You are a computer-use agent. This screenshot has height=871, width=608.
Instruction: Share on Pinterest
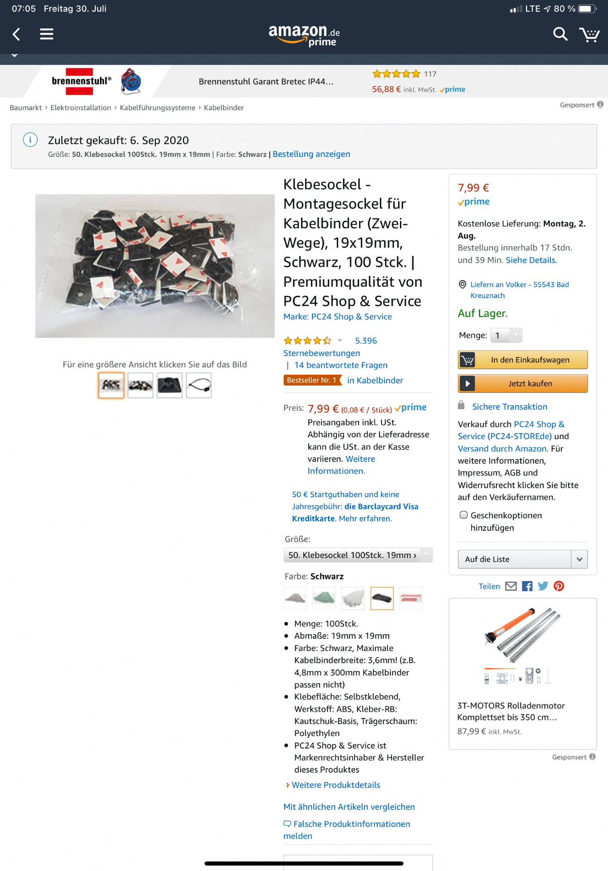[x=559, y=586]
